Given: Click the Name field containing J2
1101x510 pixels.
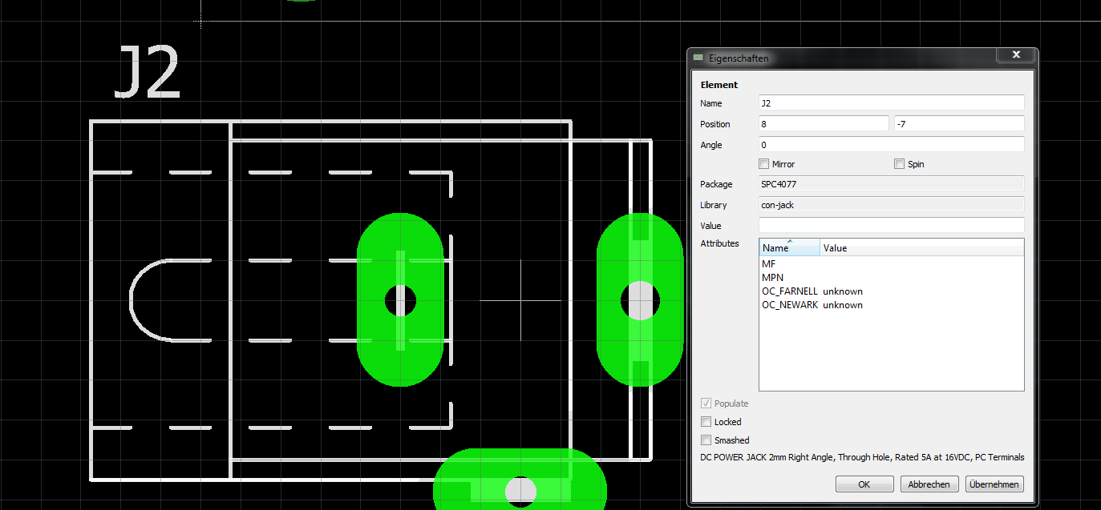Looking at the screenshot, I should [x=891, y=103].
